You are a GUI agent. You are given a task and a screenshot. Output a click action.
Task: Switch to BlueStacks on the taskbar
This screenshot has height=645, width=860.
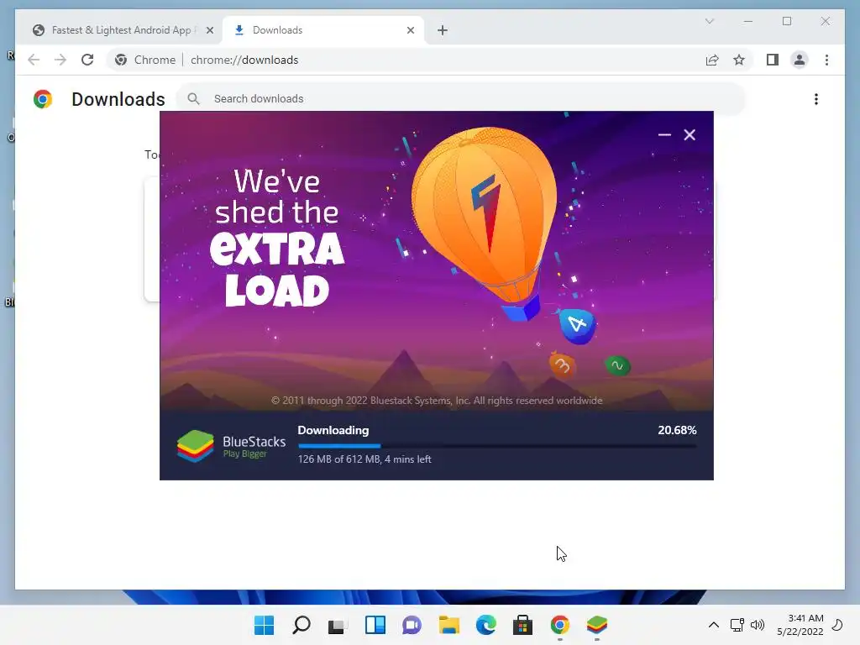[597, 625]
